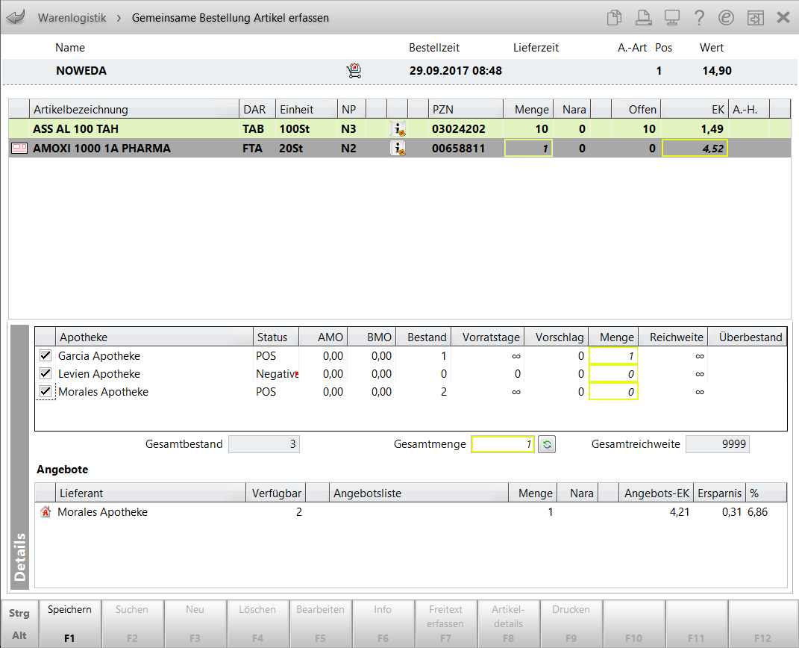
Task: Click the Levien Apotheke row name
Action: pos(99,374)
